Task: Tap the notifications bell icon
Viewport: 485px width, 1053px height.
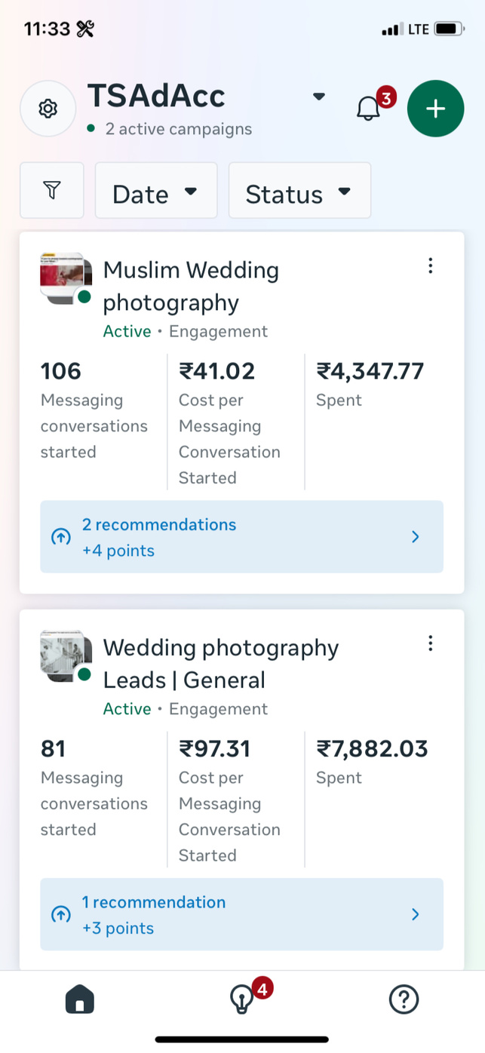Action: [x=369, y=109]
